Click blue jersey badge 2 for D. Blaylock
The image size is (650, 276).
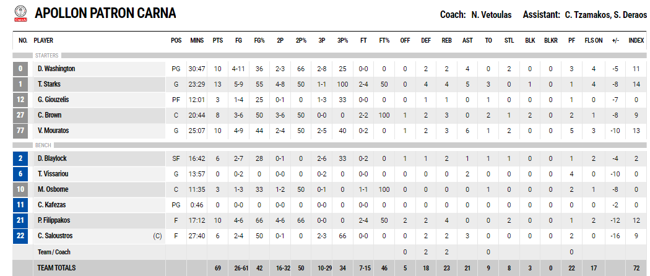click(x=20, y=158)
